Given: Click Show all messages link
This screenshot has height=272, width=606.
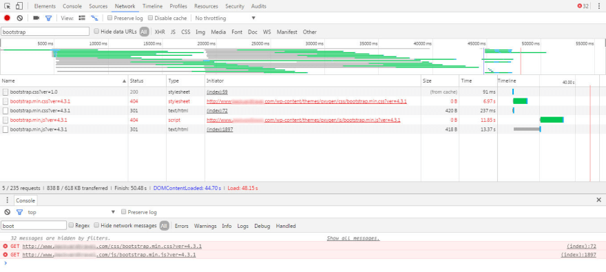Looking at the screenshot, I should pyautogui.click(x=353, y=238).
